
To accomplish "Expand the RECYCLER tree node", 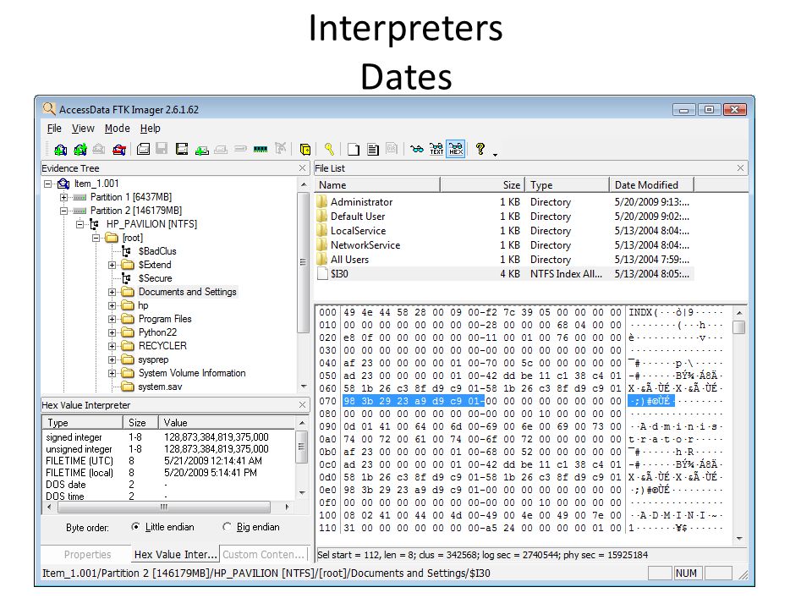I will click(x=112, y=346).
